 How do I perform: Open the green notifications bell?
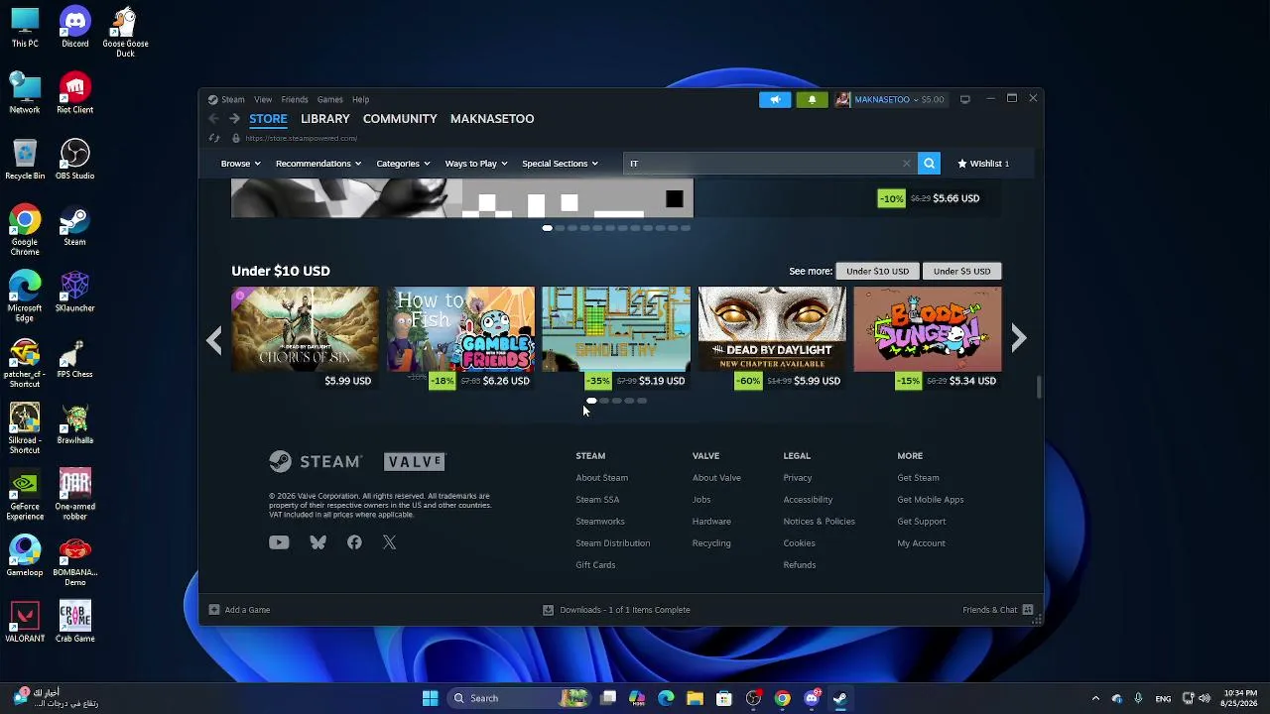point(812,99)
